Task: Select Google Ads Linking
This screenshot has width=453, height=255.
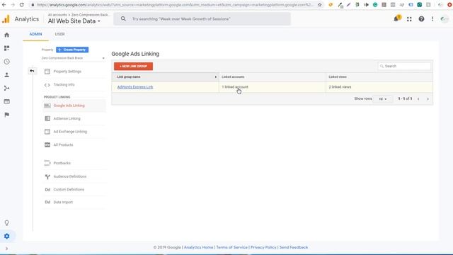Action: [69, 106]
